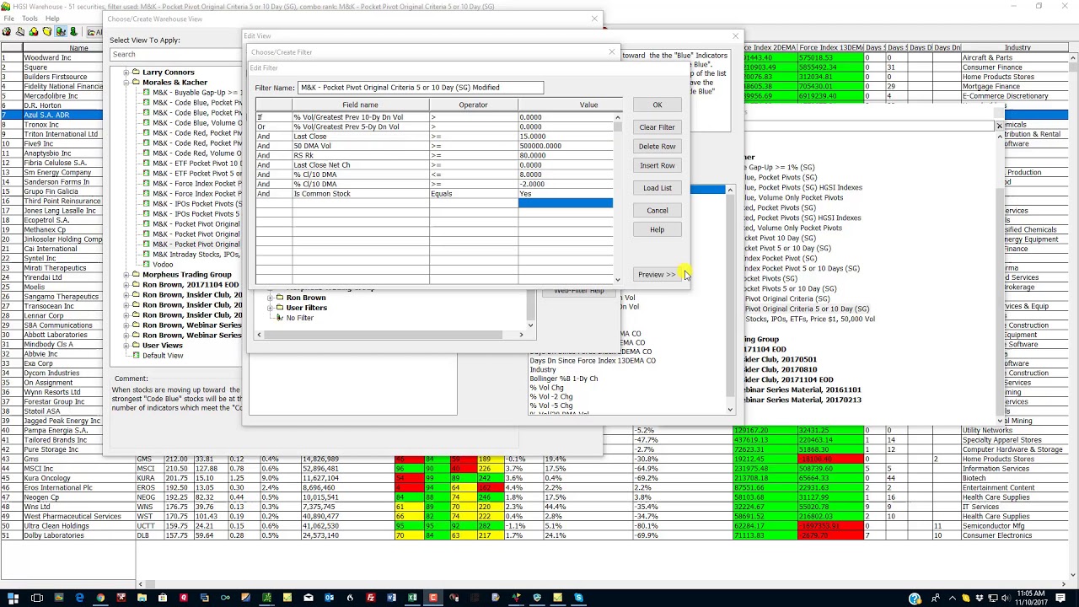The width and height of the screenshot is (1079, 607).
Task: Click the highlighted fifth toolbar icon in HGSI Warehouse
Action: point(61,32)
